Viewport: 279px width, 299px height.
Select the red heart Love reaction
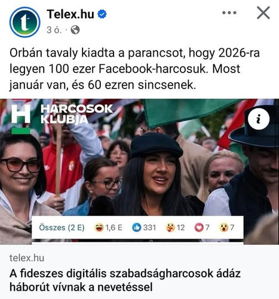tap(199, 227)
